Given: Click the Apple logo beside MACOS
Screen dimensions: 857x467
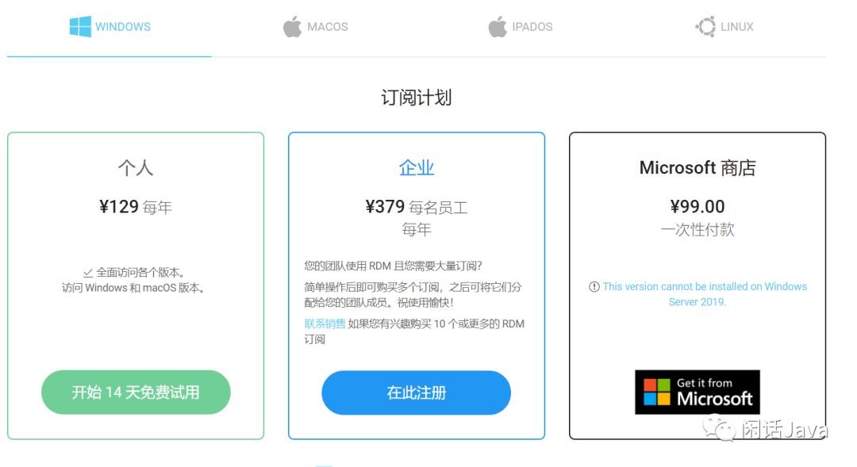Looking at the screenshot, I should [x=292, y=26].
